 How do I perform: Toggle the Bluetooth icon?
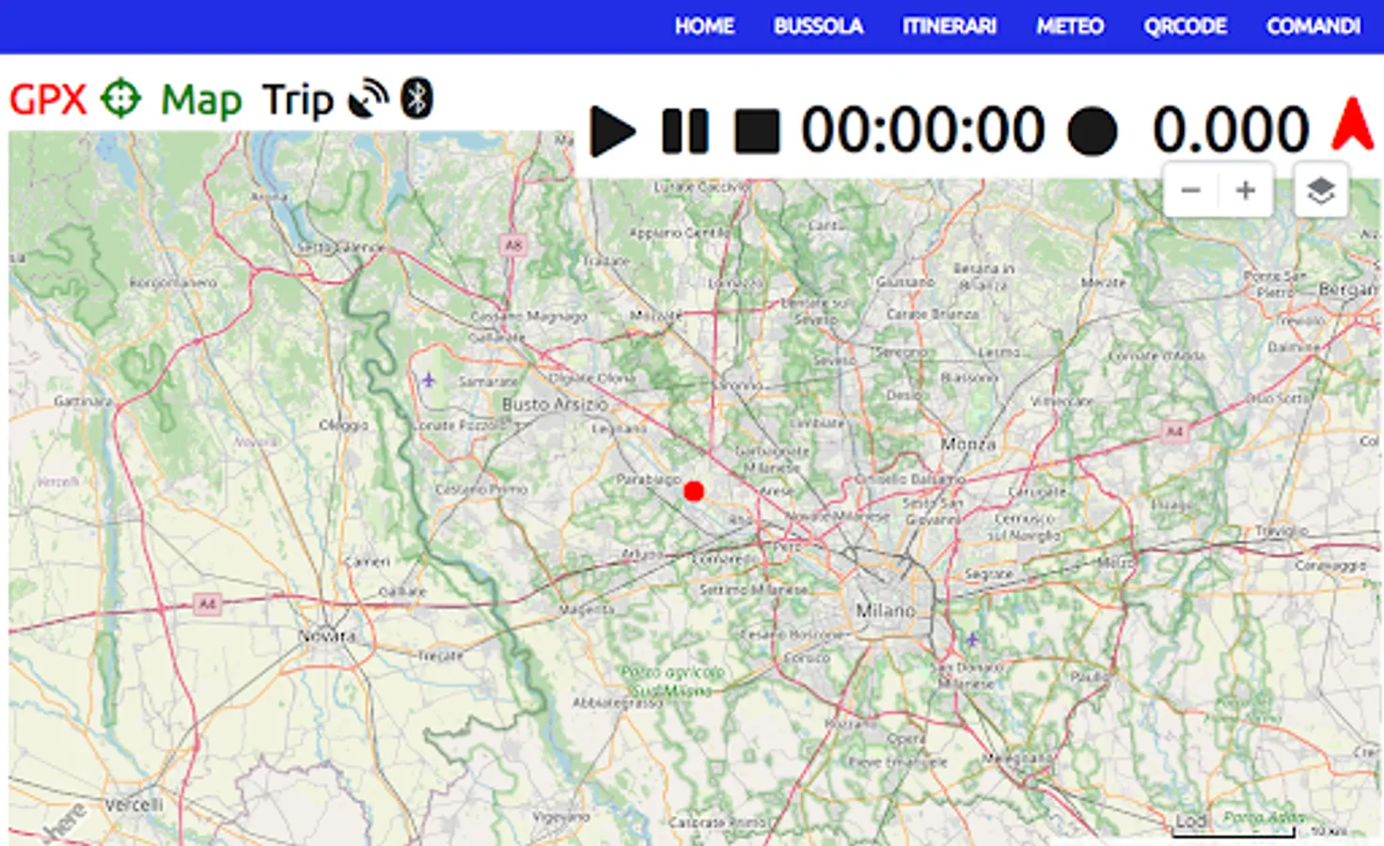[417, 98]
